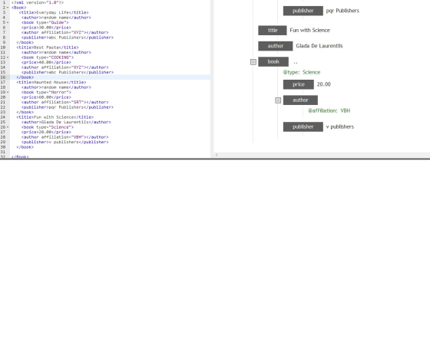Click the Fun with Science title code line
The image size is (430, 338).
click(x=55, y=117)
